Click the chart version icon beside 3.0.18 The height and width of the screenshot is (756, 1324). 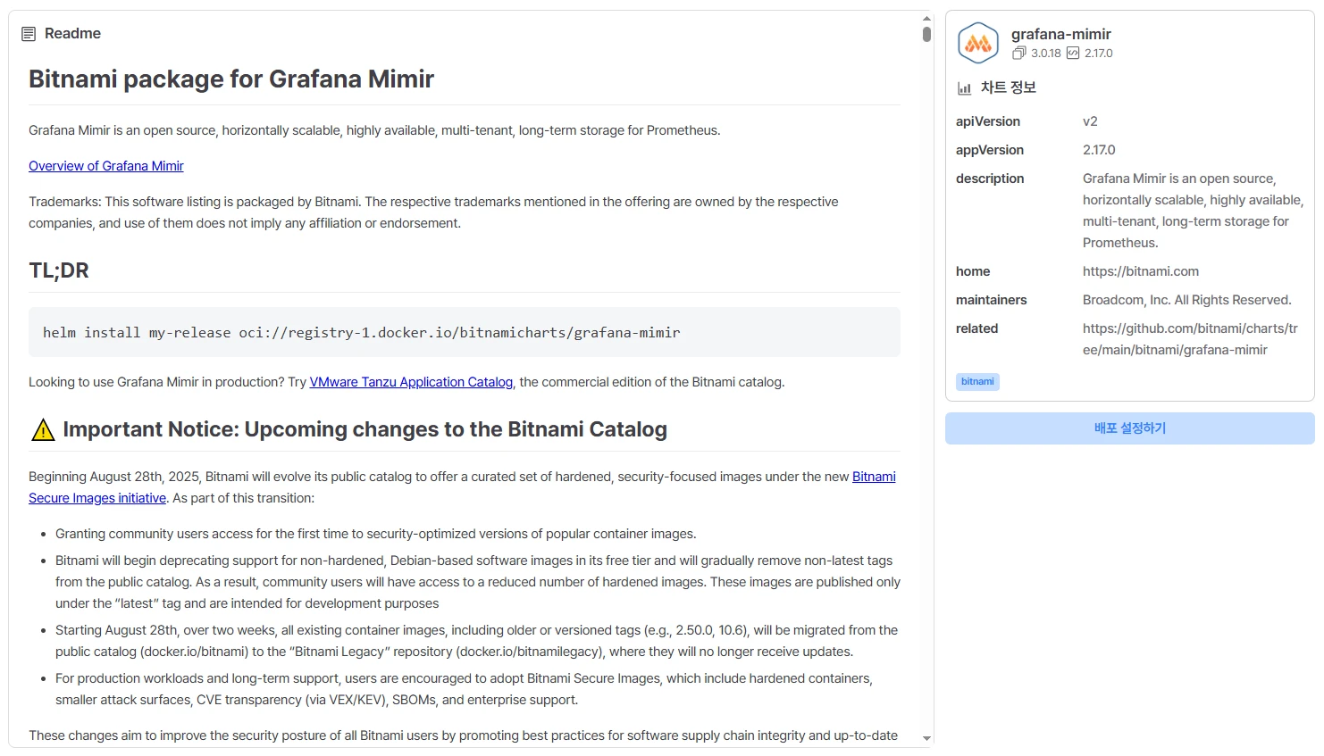(1018, 54)
